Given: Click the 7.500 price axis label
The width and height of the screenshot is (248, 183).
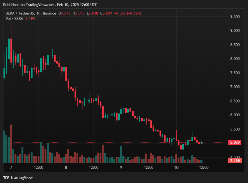Looking at the screenshot, I should pyautogui.click(x=235, y=73).
